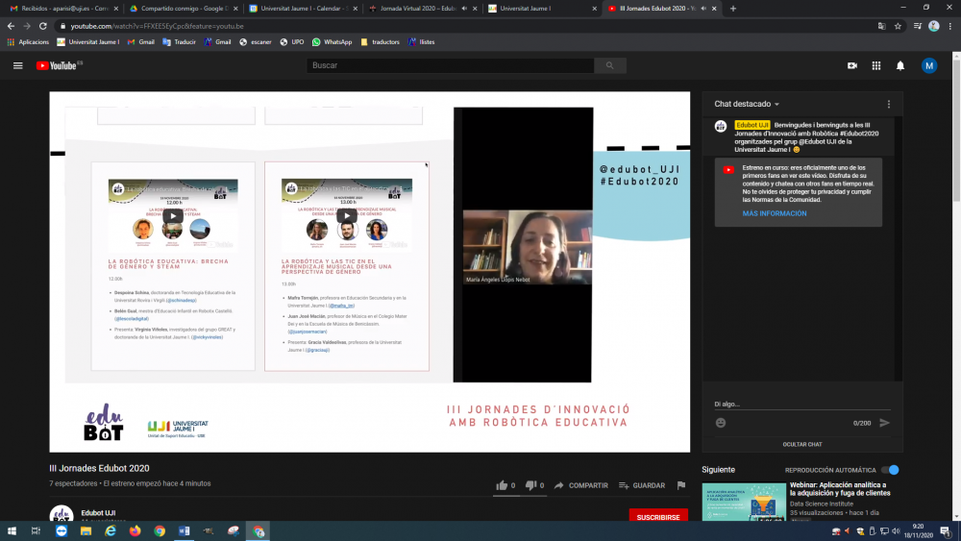Click OCULTAR CHAT to hide chat
Viewport: 961px width, 541px height.
tap(801, 444)
